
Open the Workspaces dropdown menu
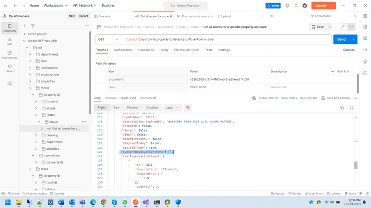pos(55,6)
